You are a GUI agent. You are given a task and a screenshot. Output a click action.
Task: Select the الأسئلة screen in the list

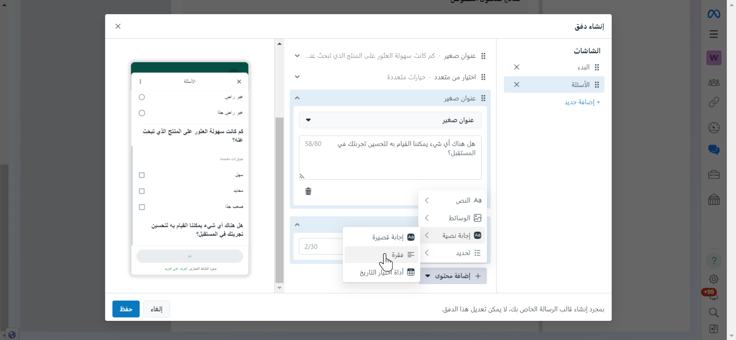pyautogui.click(x=554, y=85)
